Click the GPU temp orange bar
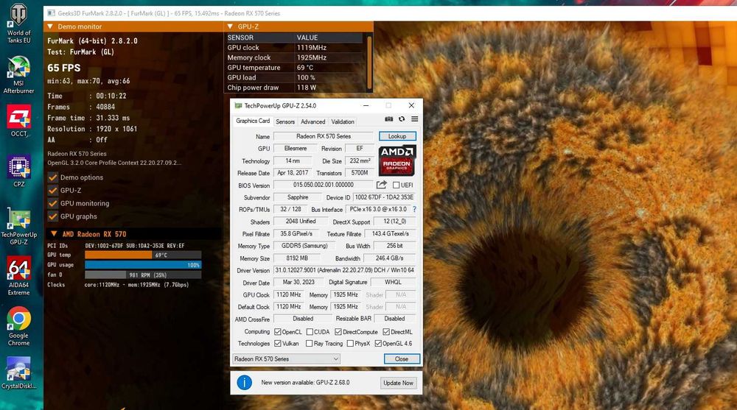The width and height of the screenshot is (737, 410). click(119, 255)
